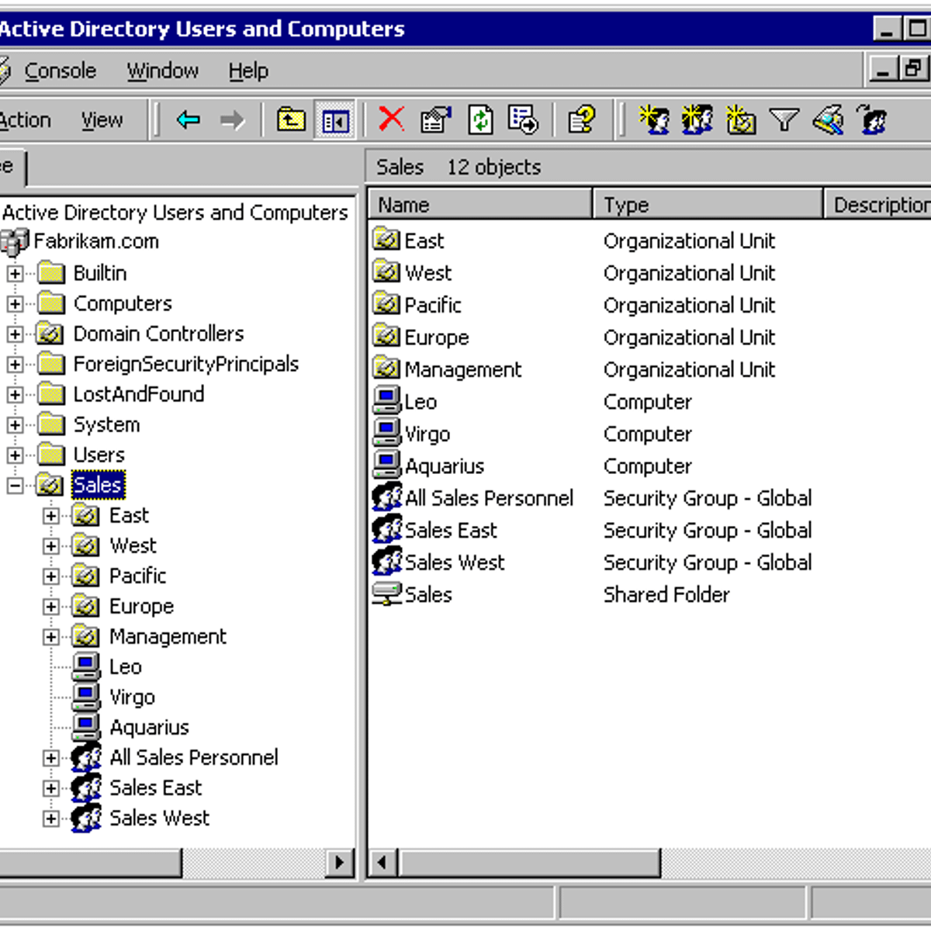Collapse the Sales organizational unit
This screenshot has height=931, width=931.
[x=16, y=484]
